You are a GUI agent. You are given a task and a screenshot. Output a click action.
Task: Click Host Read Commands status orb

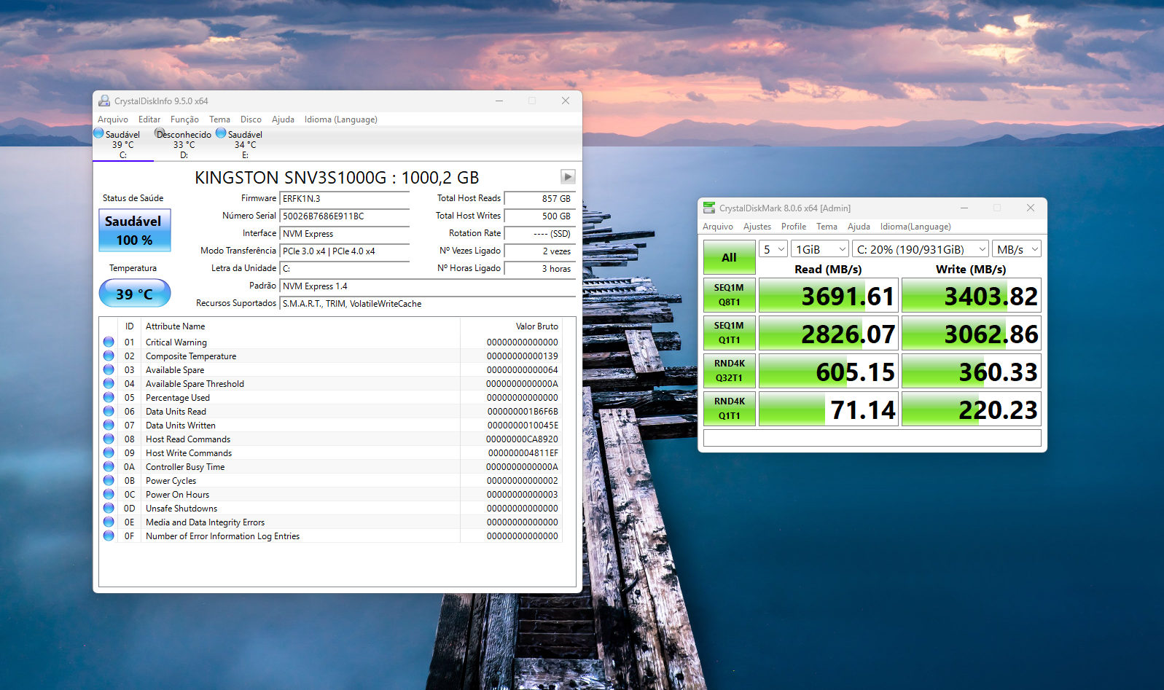point(109,439)
